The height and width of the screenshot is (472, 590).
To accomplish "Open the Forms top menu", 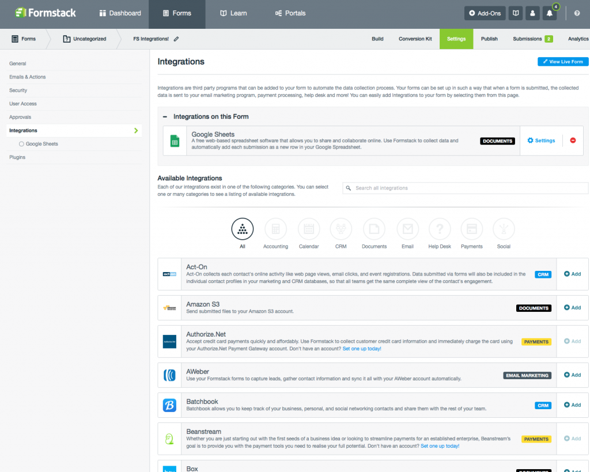I will pyautogui.click(x=177, y=13).
